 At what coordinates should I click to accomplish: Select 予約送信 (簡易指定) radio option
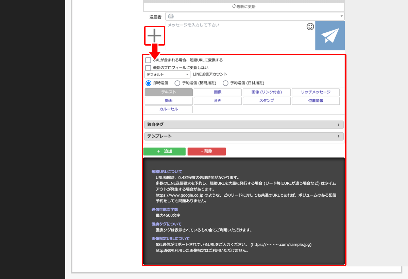pyautogui.click(x=177, y=83)
